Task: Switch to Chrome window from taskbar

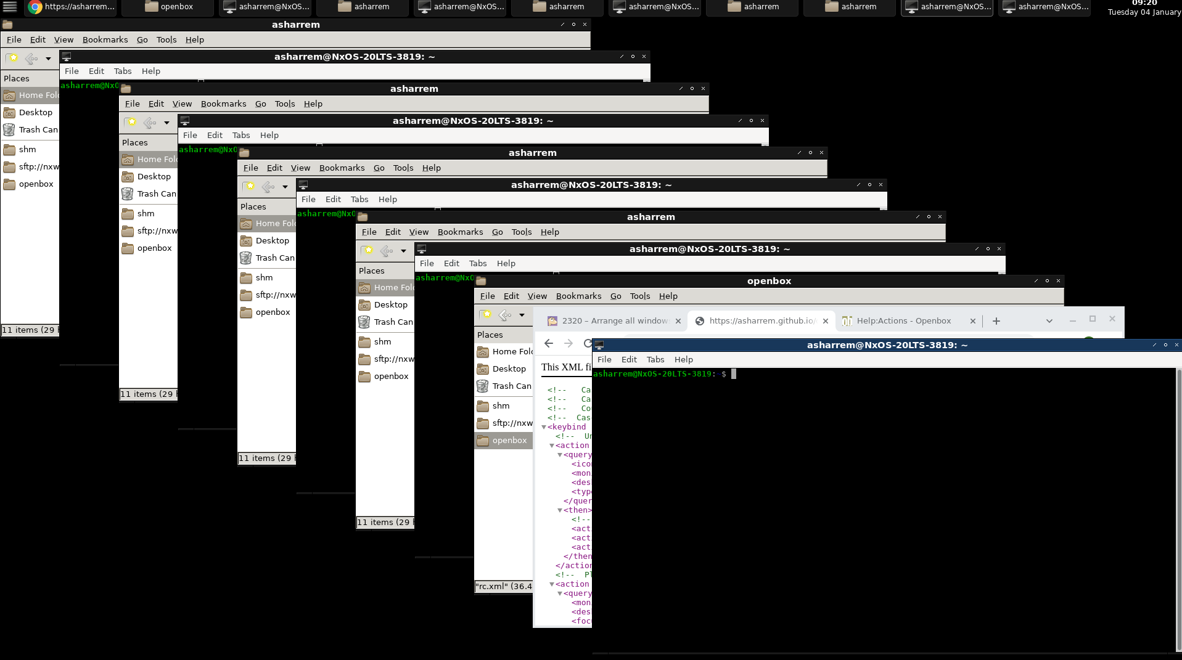Action: pyautogui.click(x=72, y=7)
